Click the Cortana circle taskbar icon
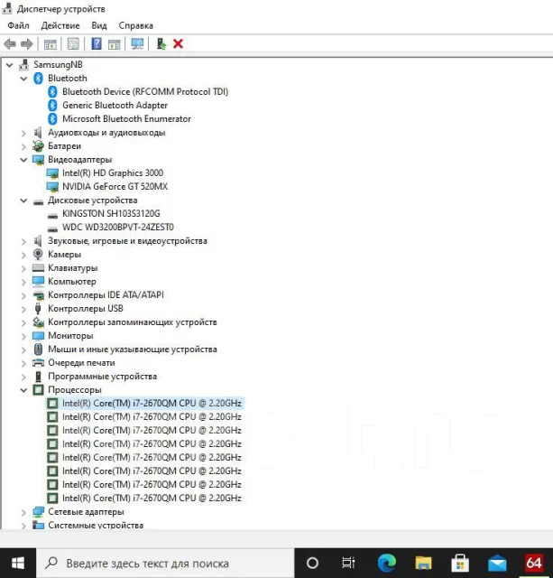Viewport: 553px width, 578px height. point(312,564)
